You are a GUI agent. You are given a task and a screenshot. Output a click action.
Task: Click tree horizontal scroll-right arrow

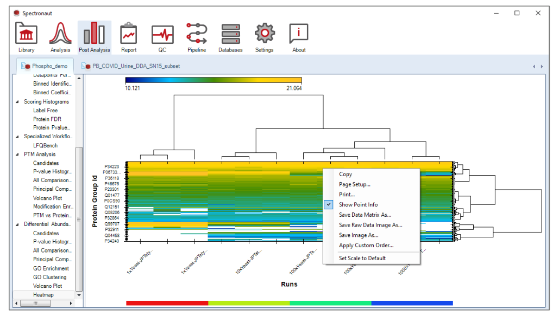71,303
